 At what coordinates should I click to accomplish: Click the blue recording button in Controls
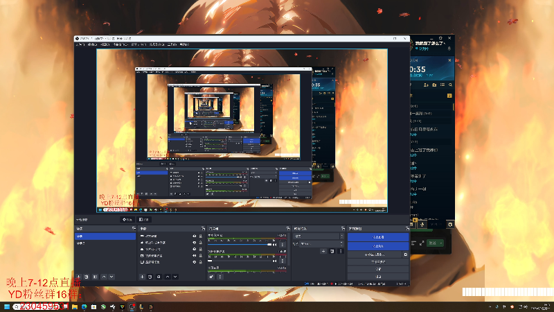click(378, 246)
